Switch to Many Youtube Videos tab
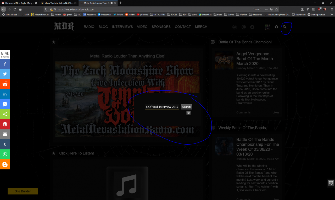Viewport: 335px width, 200px height. click(x=59, y=3)
